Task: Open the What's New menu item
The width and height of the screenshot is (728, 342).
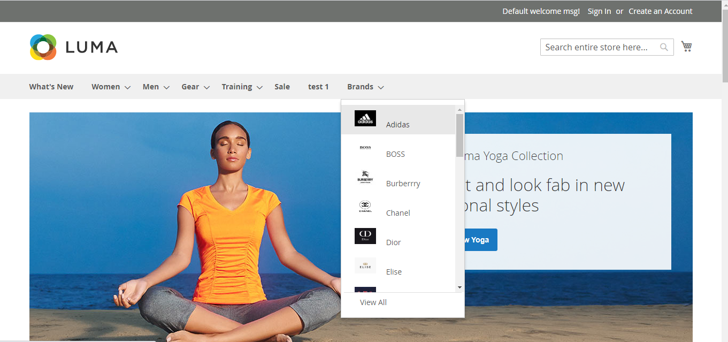Action: (51, 87)
